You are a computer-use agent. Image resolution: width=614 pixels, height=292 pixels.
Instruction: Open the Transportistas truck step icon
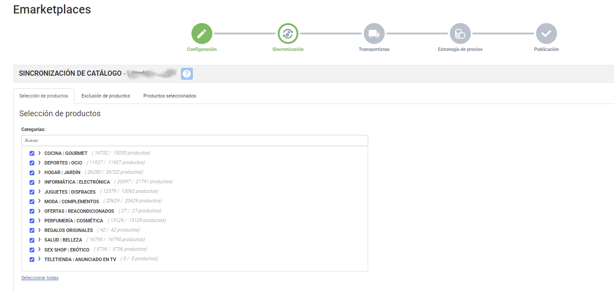tap(374, 34)
